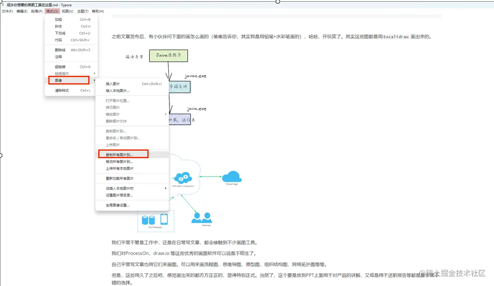Expand the 链接操作 submenu arrow
The width and height of the screenshot is (494, 286).
[94, 73]
